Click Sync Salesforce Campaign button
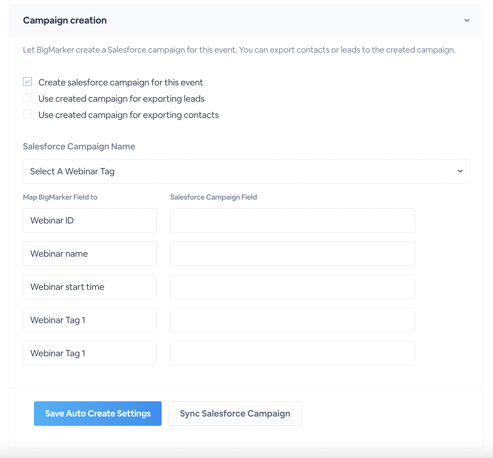This screenshot has height=458, width=493. tap(235, 413)
